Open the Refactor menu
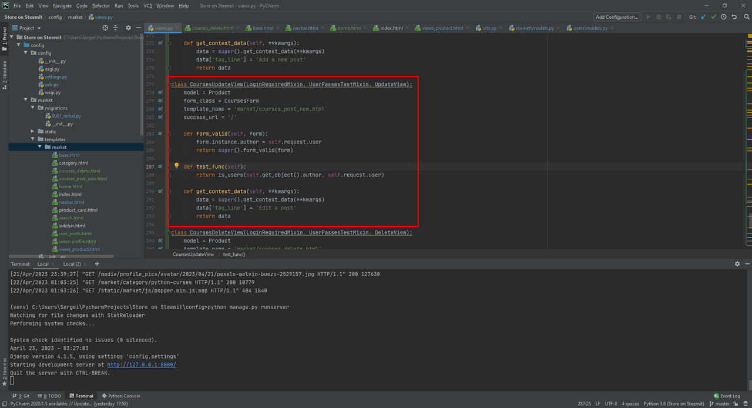Image resolution: width=752 pixels, height=408 pixels. point(100,5)
